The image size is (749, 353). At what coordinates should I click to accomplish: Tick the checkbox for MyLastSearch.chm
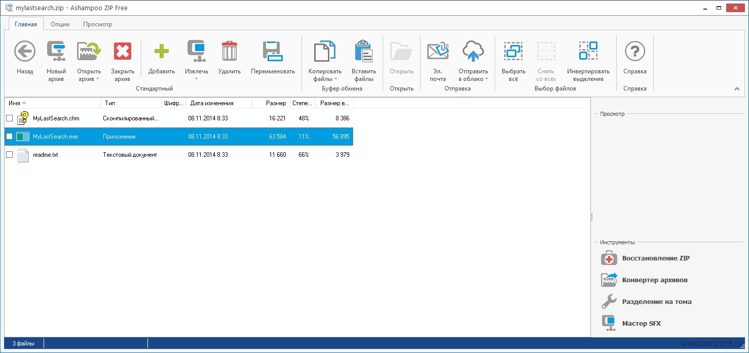9,118
